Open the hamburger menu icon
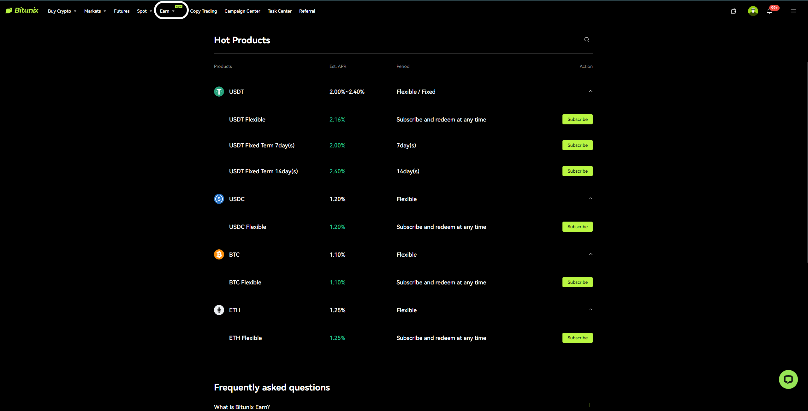 click(793, 11)
